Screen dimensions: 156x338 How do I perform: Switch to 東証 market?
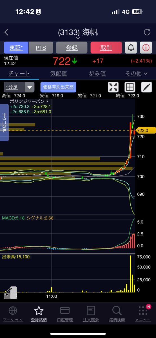pos(16,48)
